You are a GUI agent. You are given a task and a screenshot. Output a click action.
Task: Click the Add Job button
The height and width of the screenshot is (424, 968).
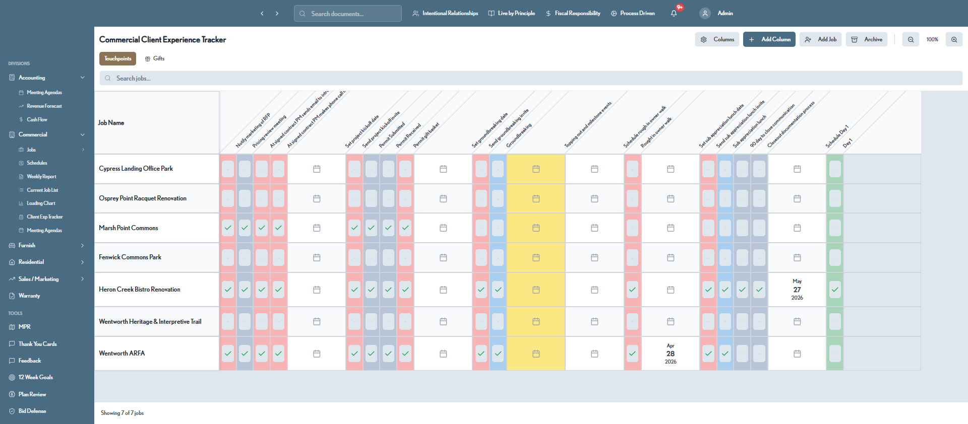[x=820, y=39]
